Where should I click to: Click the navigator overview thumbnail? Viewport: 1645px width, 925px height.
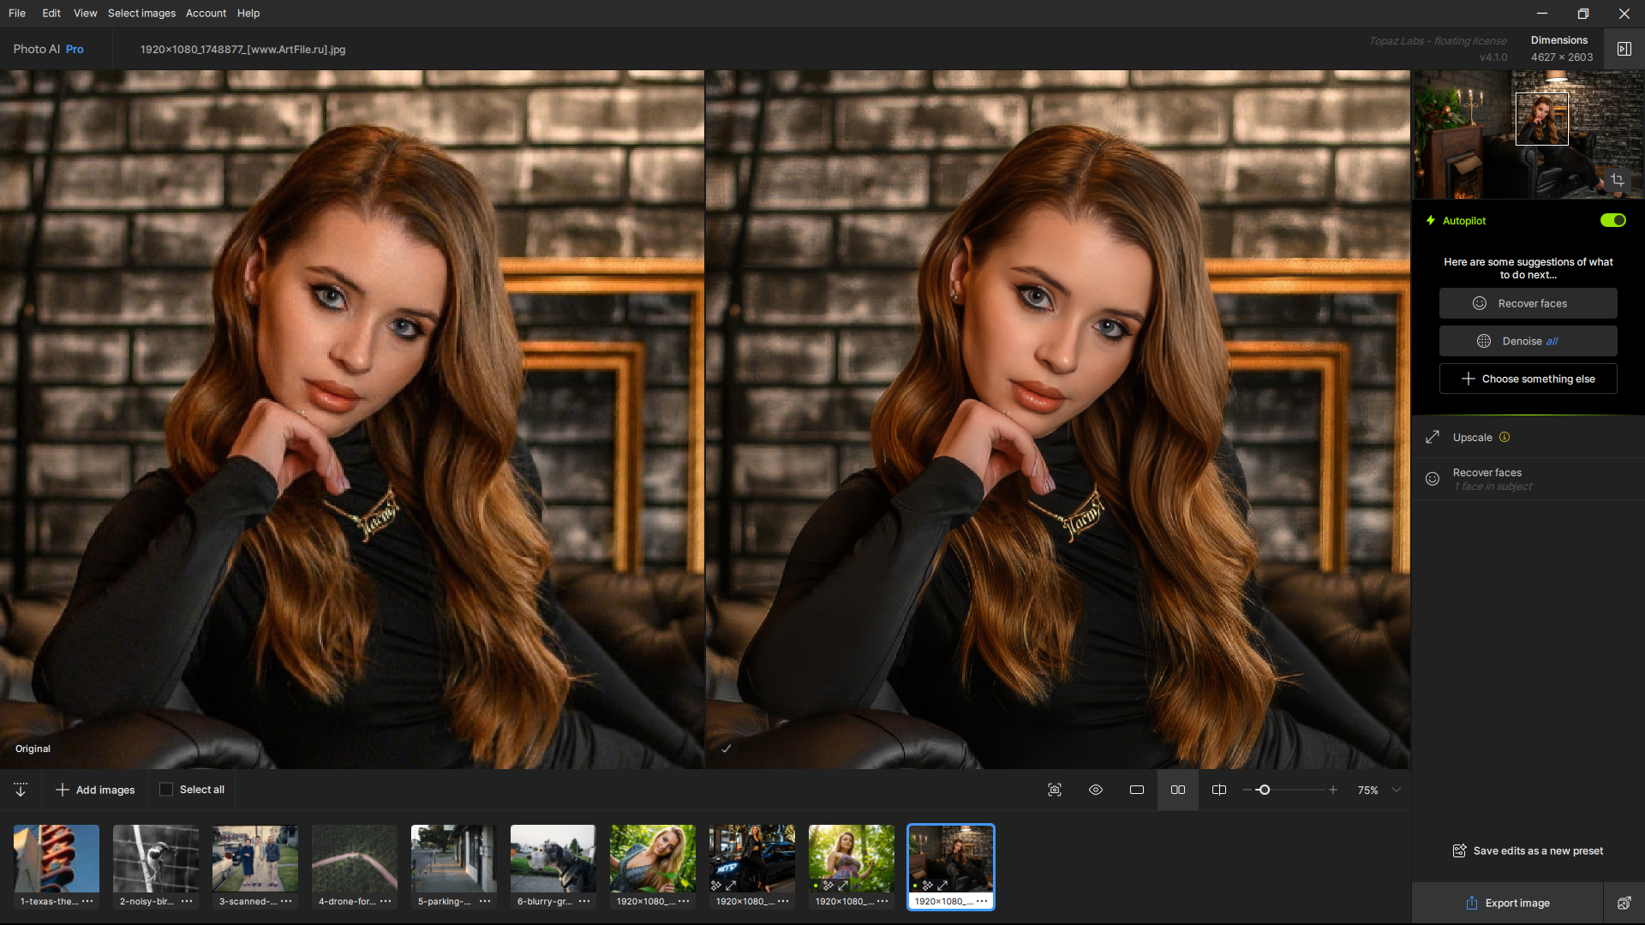(x=1528, y=134)
